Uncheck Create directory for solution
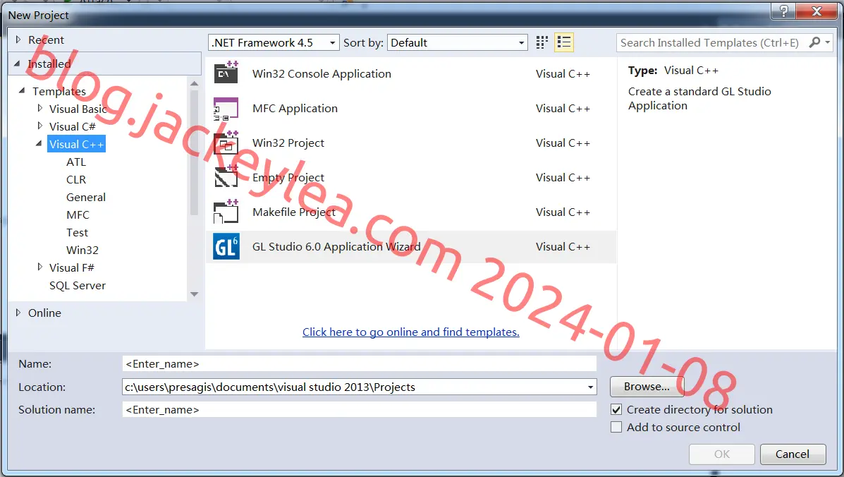The height and width of the screenshot is (477, 844). (x=616, y=410)
